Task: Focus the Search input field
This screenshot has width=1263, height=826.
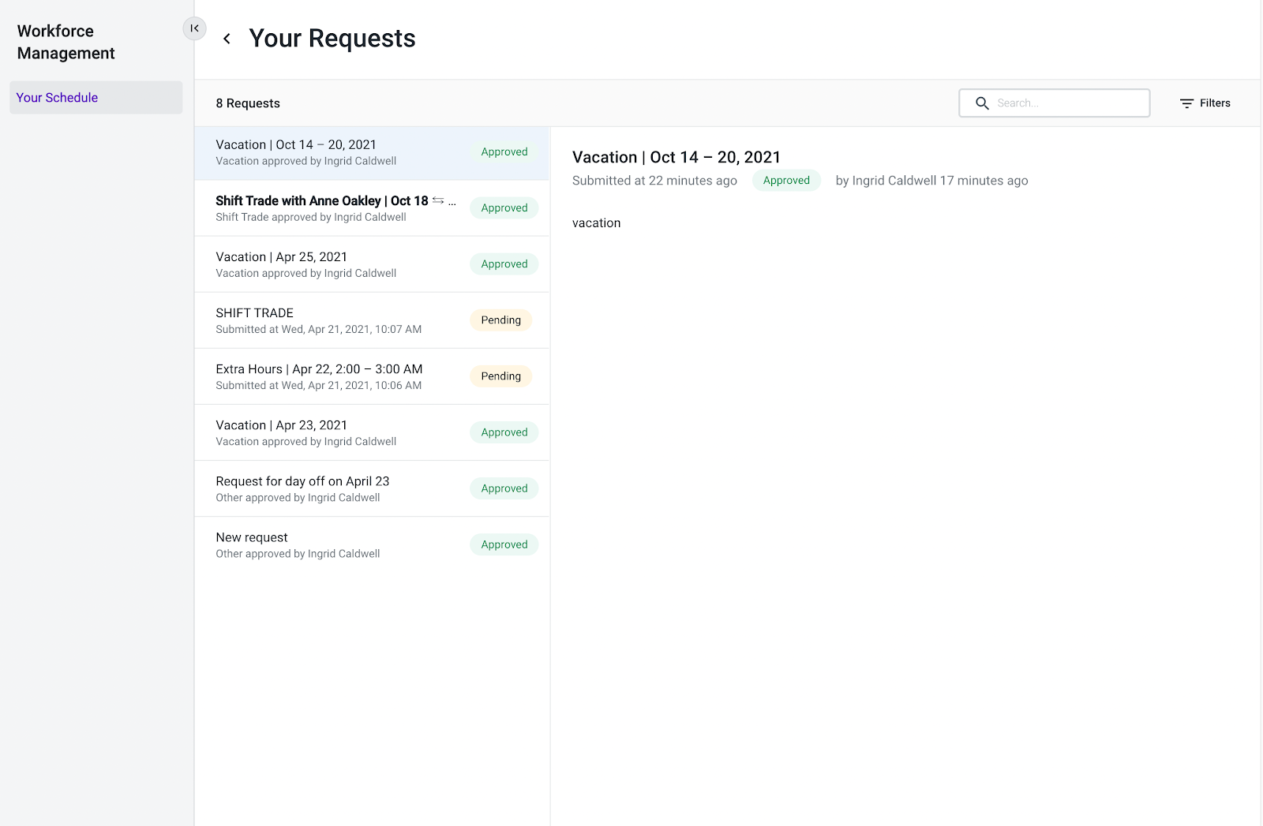Action: tap(1055, 103)
